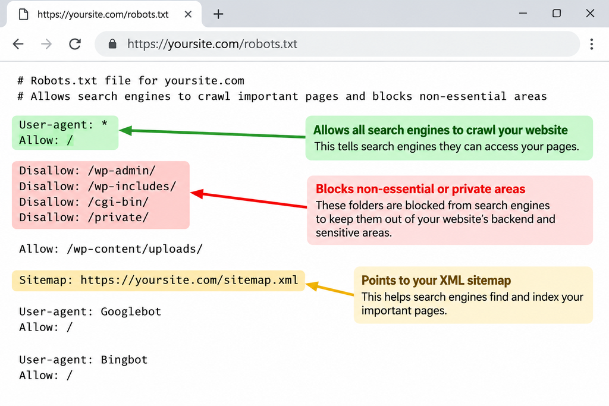Reload the robots.txt page
The image size is (609, 406).
[x=75, y=44]
